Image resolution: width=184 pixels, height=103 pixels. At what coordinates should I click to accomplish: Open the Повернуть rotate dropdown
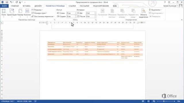coord(155,16)
